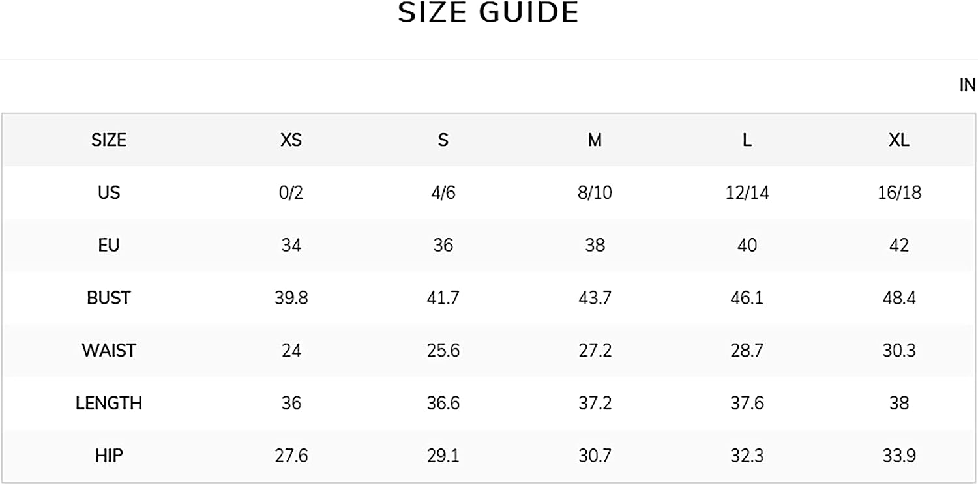The width and height of the screenshot is (978, 485).
Task: Select the XL size column header
Action: pos(899,140)
